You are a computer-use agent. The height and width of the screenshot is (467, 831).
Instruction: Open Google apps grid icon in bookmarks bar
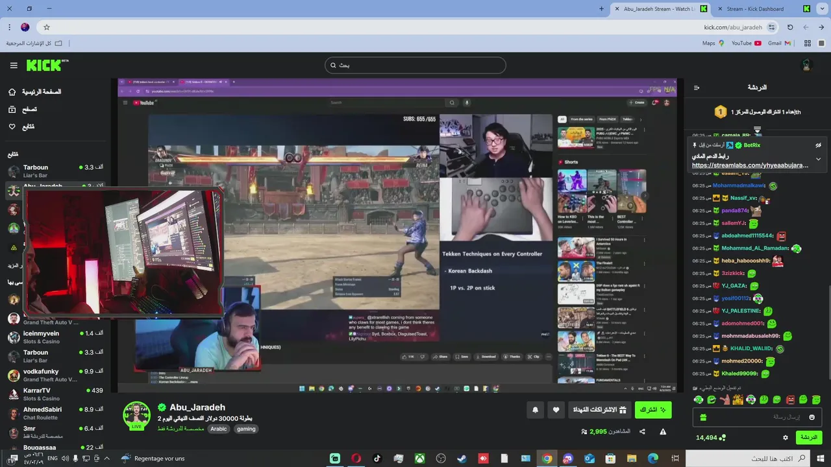tap(808, 43)
